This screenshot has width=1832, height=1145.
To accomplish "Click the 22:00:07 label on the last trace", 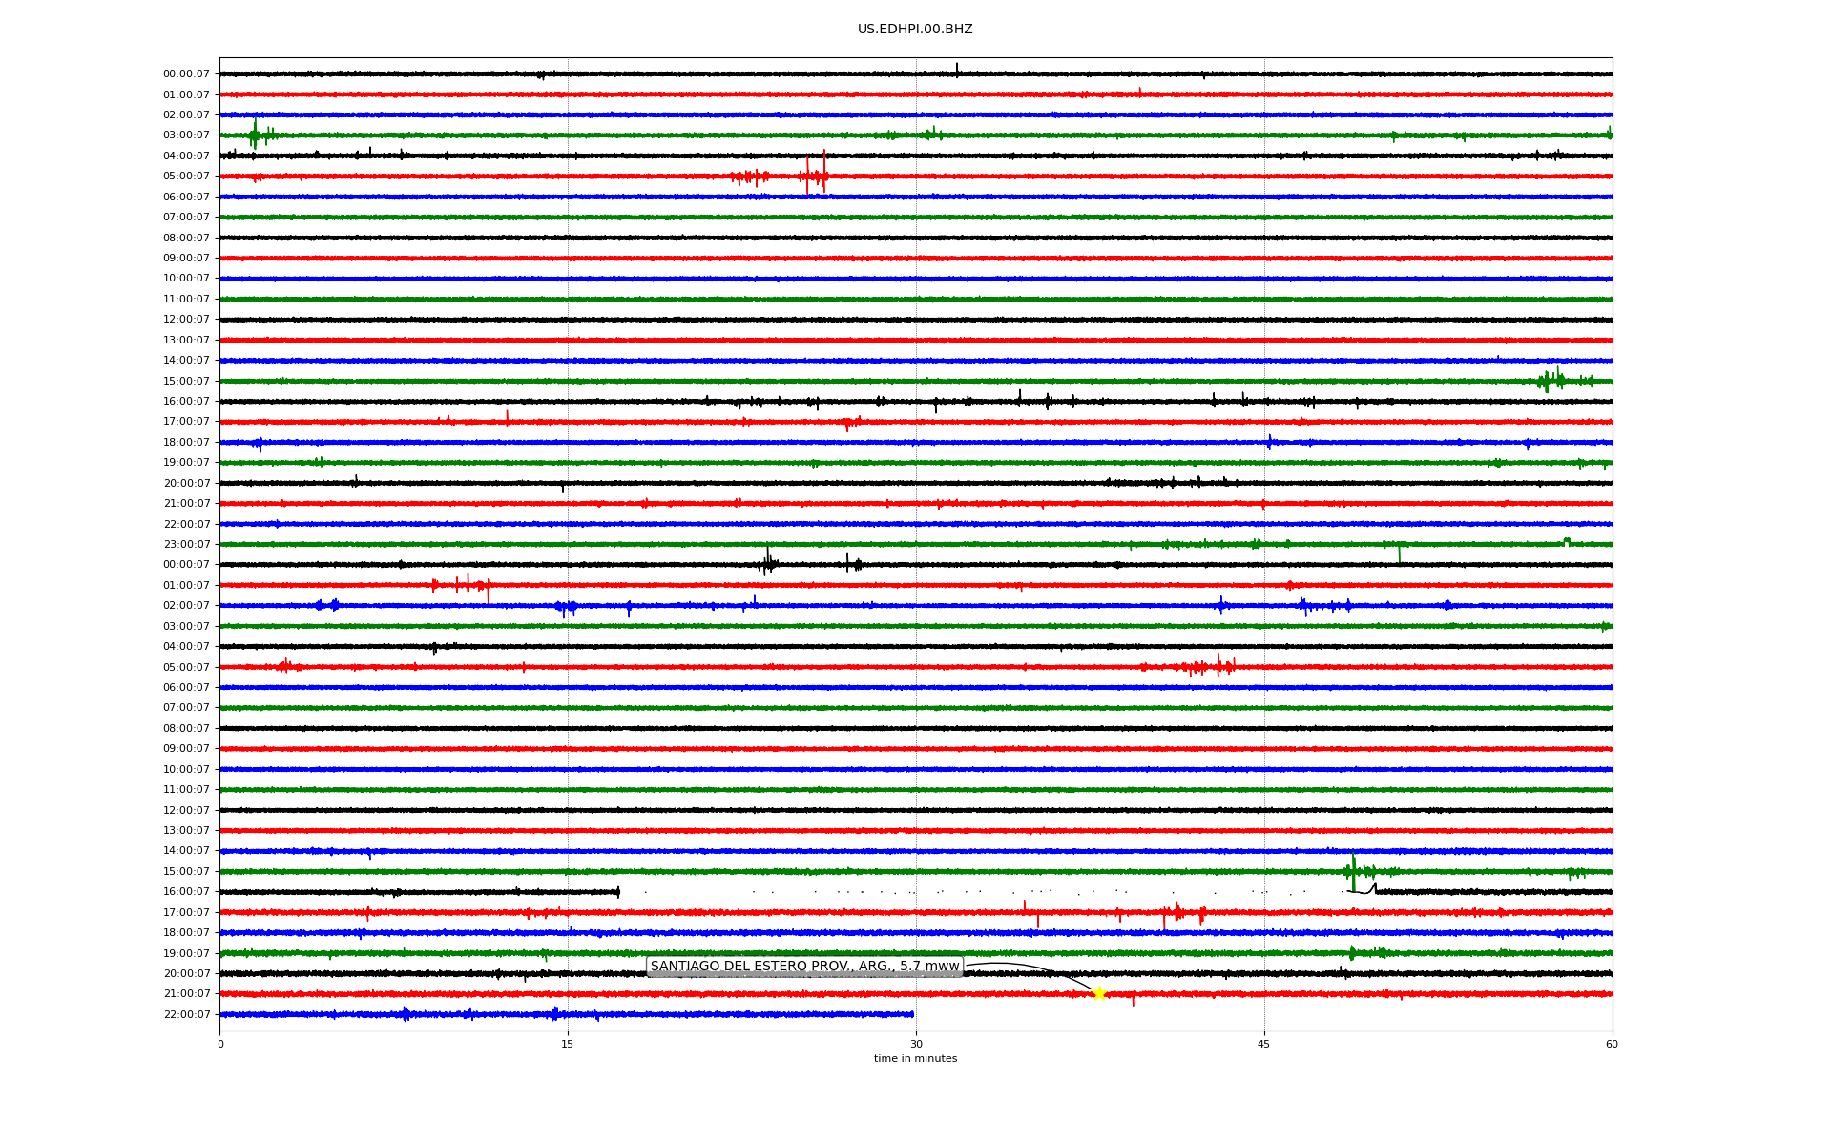I will 186,1015.
